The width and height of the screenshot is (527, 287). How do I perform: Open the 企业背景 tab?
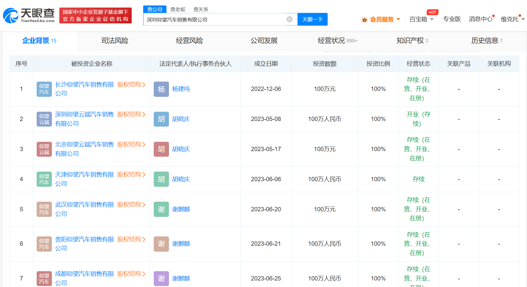[x=39, y=41]
